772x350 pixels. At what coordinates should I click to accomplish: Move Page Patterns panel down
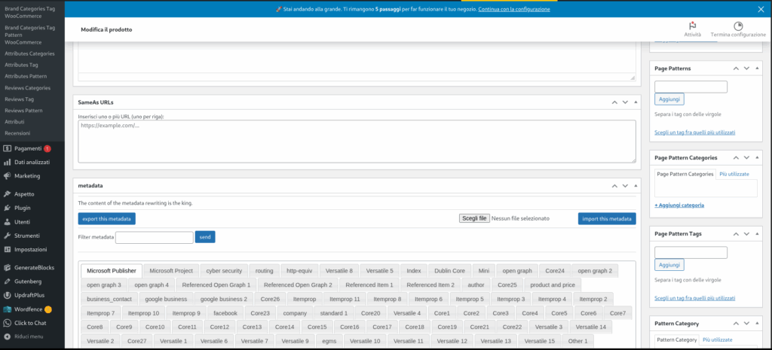[747, 68]
